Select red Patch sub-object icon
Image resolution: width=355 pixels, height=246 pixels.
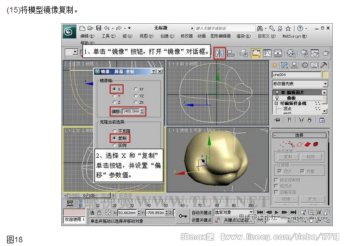pyautogui.click(x=307, y=144)
